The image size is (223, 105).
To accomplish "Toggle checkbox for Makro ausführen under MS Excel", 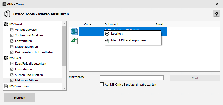I will [x=12, y=80].
